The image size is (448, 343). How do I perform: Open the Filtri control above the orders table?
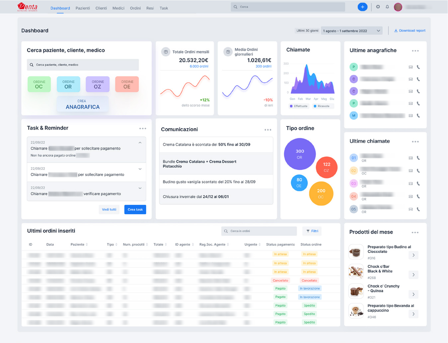[312, 231]
